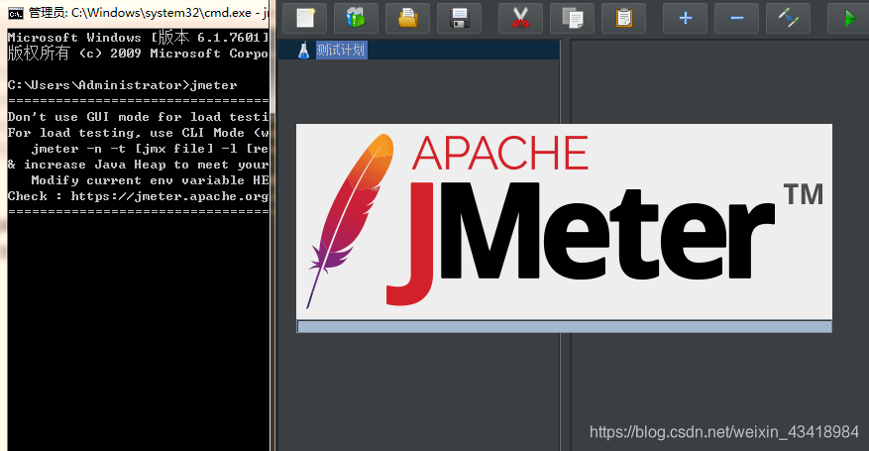The image size is (869, 451).
Task: Save the test plan with floppy icon
Action: pyautogui.click(x=460, y=18)
